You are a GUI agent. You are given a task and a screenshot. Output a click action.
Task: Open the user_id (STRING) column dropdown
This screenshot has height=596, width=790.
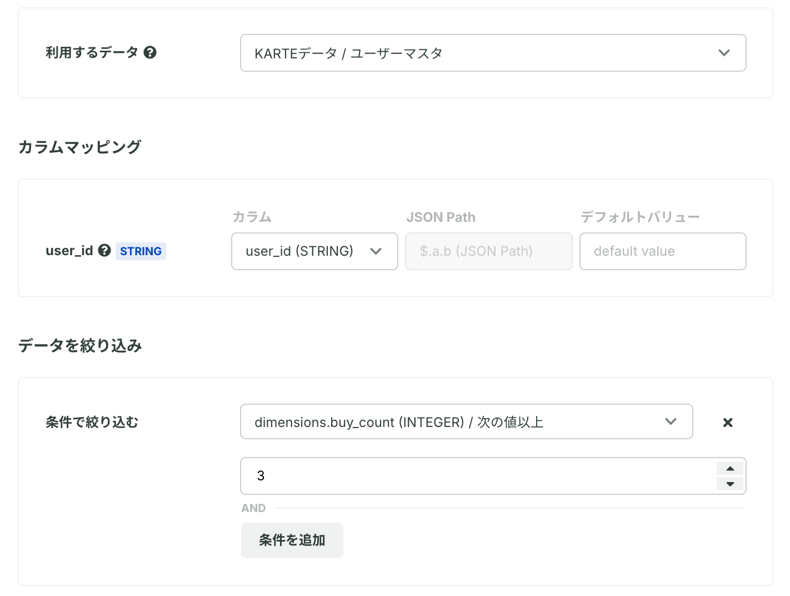(x=314, y=251)
